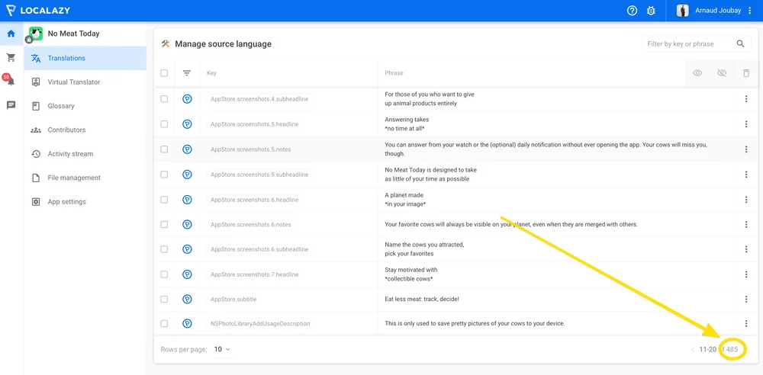Open the shopping cart icon
The width and height of the screenshot is (763, 375).
[11, 58]
